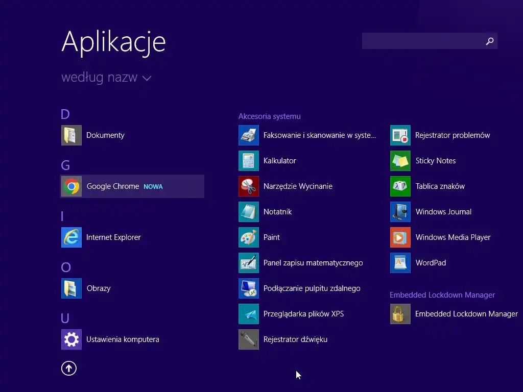Screen dimensions: 523x392
Task: Click 'Przeglądarka plików XPS' text
Action: pyautogui.click(x=303, y=314)
